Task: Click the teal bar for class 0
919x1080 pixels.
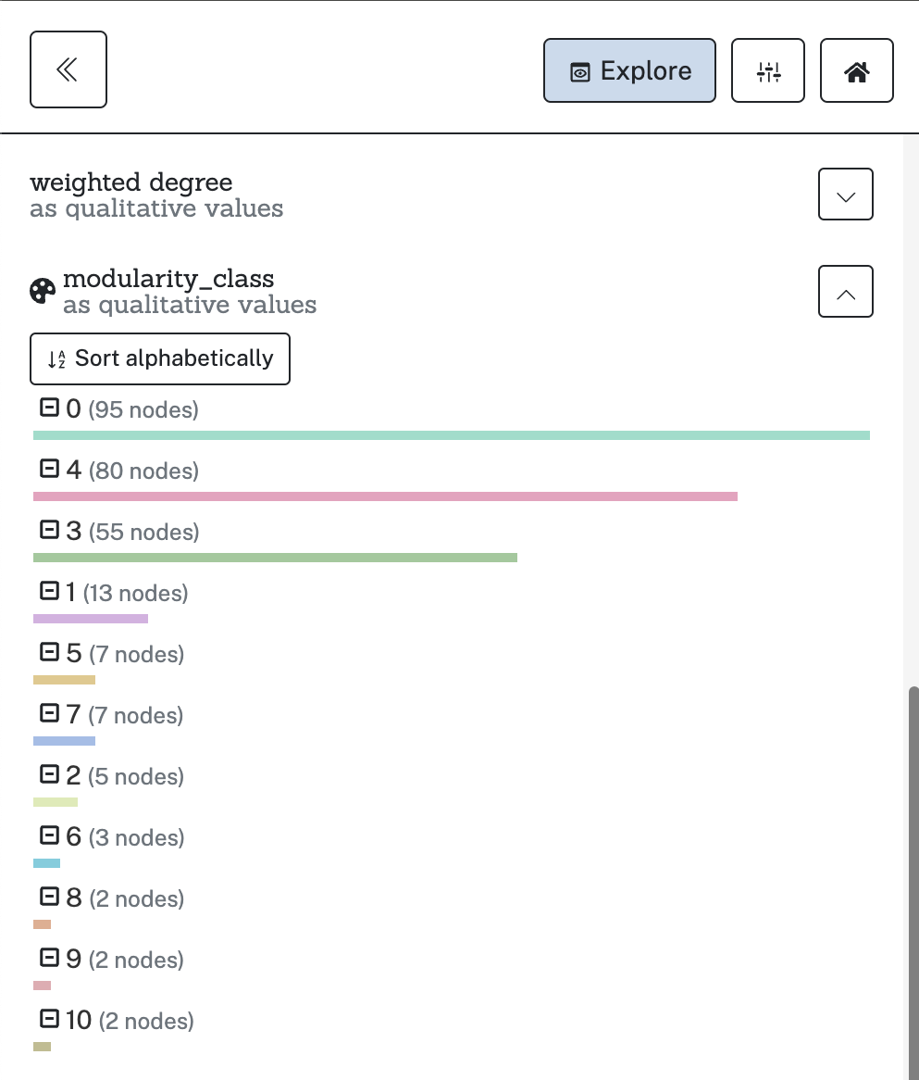Action: (451, 435)
